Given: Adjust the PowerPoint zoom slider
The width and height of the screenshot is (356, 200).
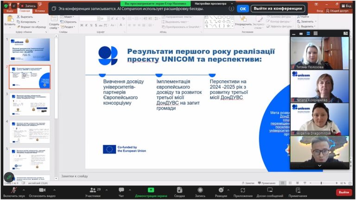Looking at the screenshot, I should (321, 183).
